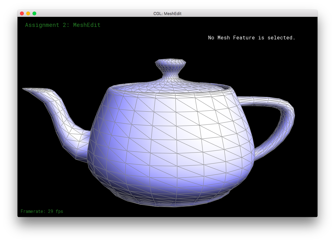335x242 pixels.
Task: Click the 'Framerate: 29 fps' status text
Action: click(42, 211)
